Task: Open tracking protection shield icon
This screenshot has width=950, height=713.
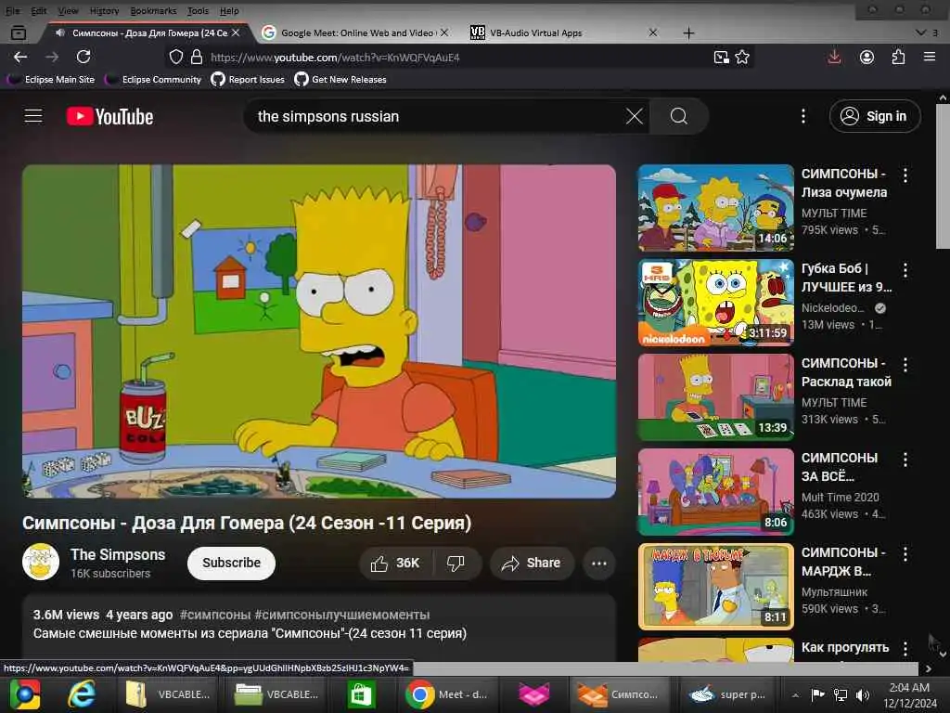Action: [175, 57]
